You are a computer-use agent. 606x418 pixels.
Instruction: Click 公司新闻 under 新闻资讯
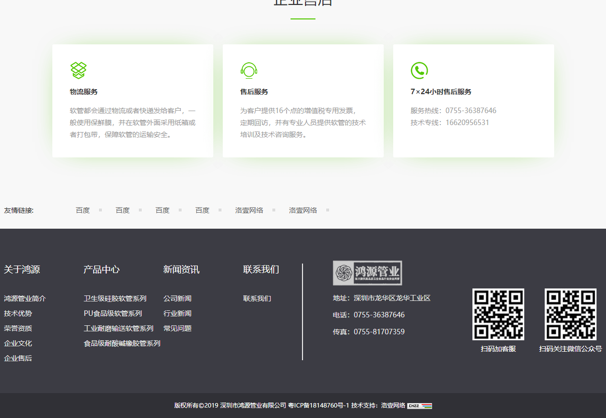[176, 298]
